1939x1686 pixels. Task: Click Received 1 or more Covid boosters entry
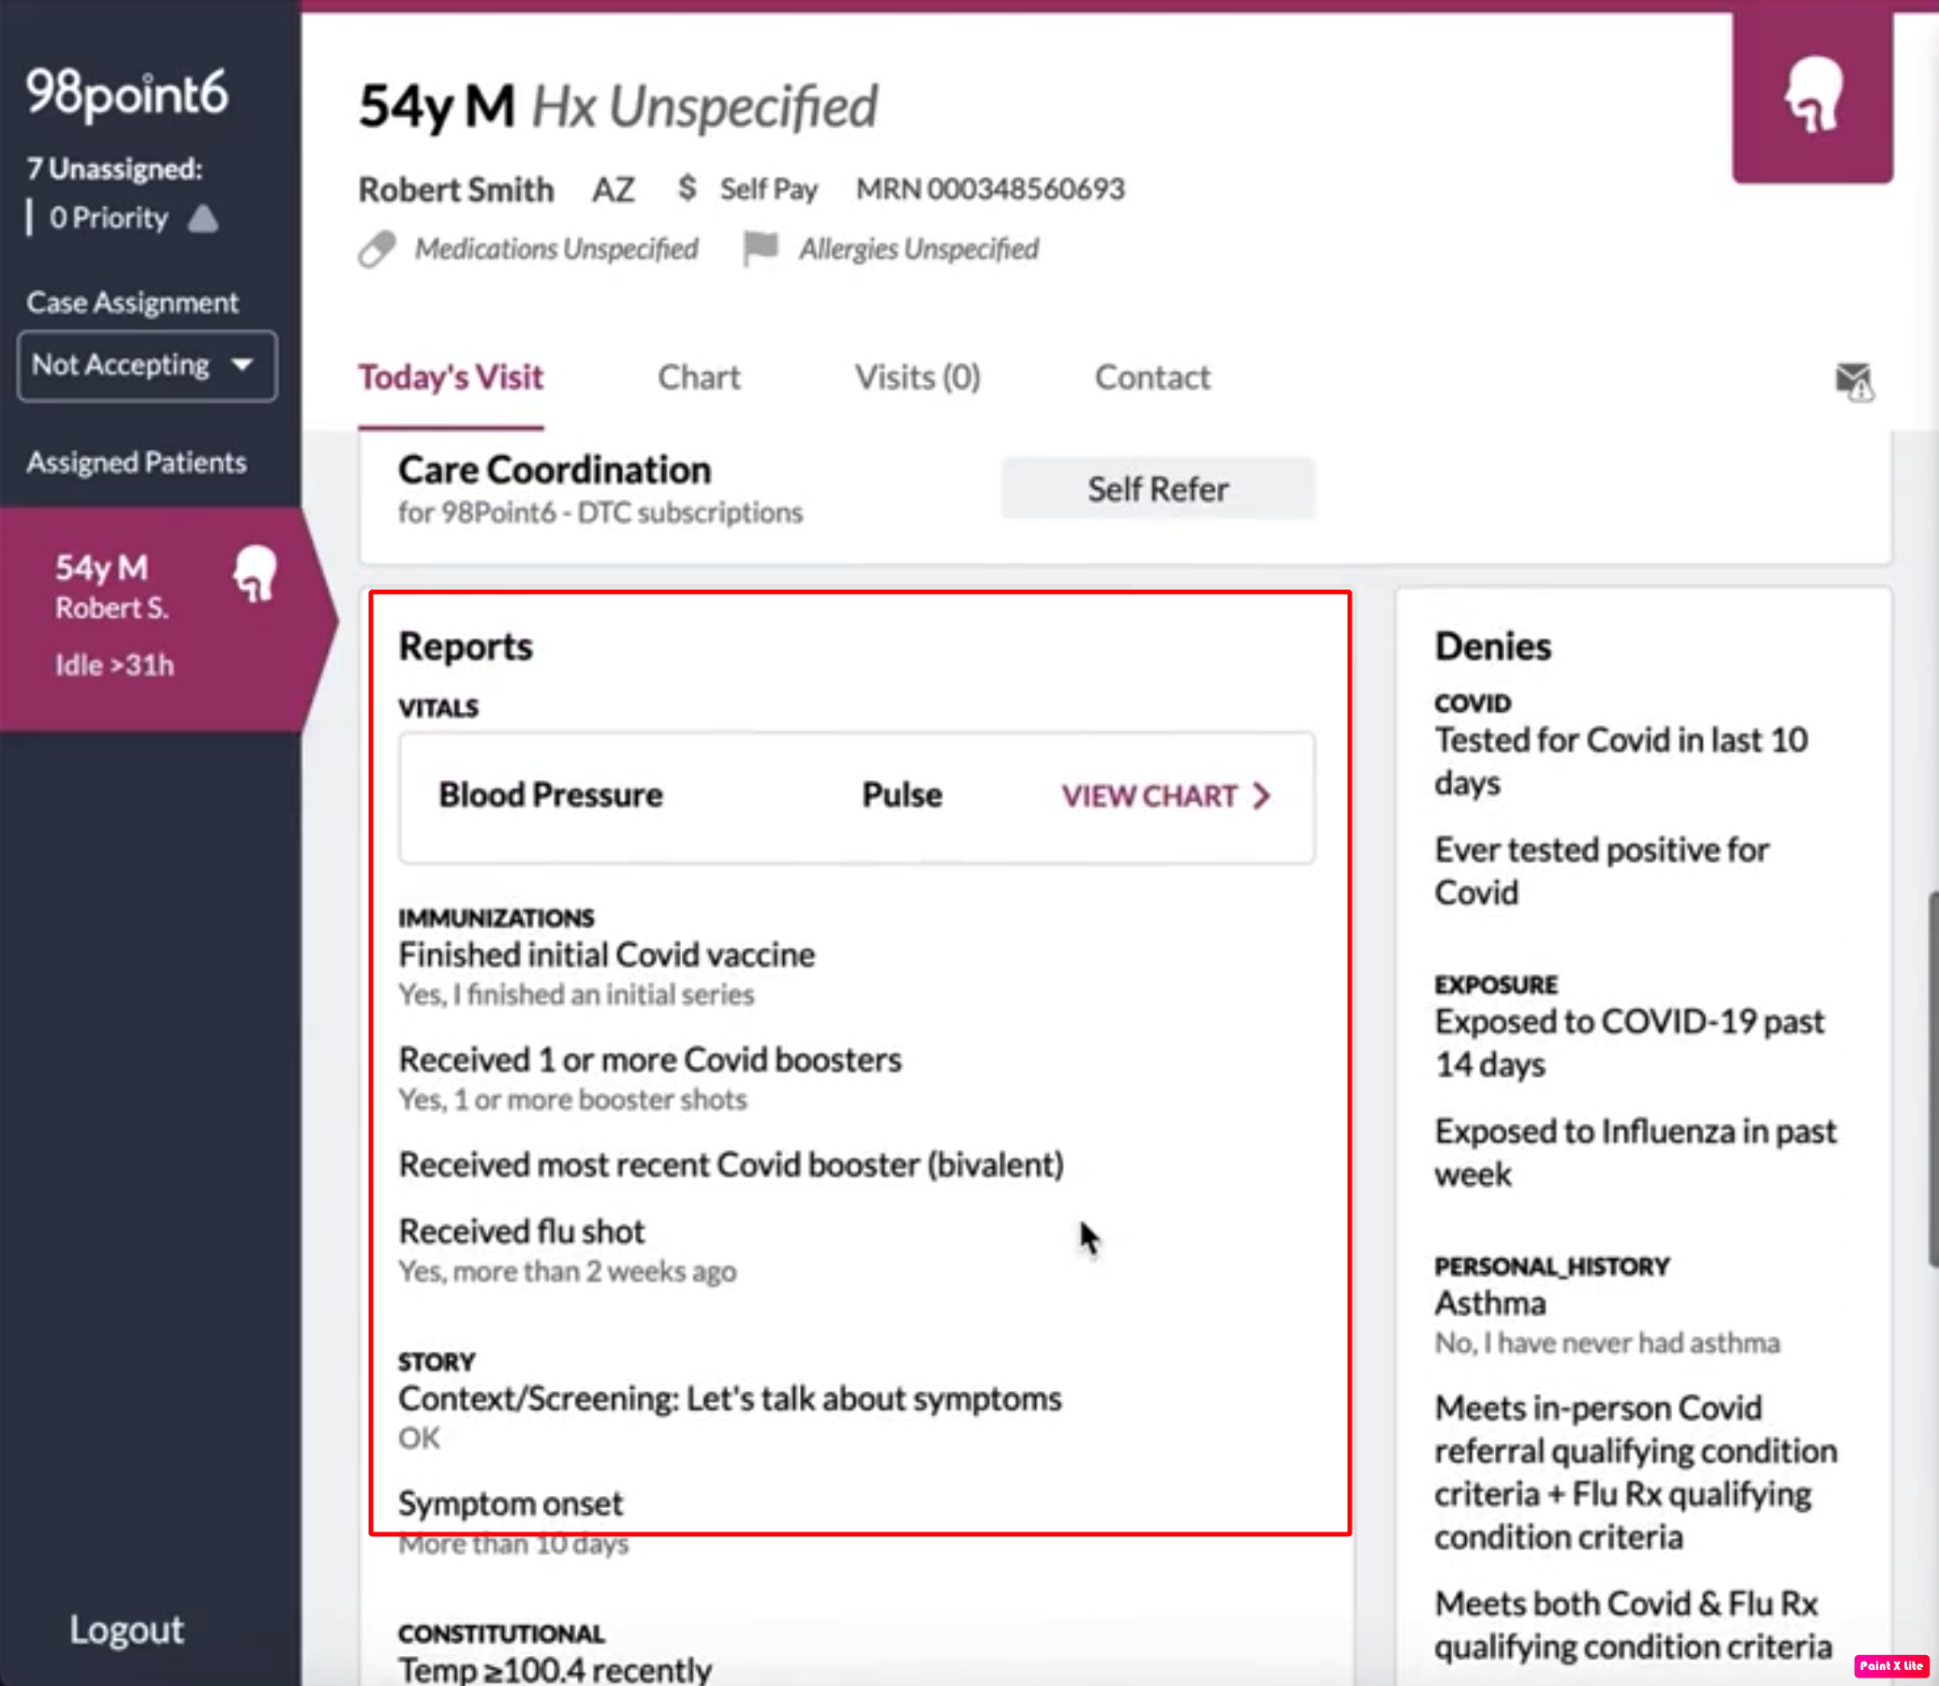(x=650, y=1060)
